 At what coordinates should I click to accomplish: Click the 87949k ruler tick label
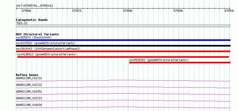pos(178,11)
